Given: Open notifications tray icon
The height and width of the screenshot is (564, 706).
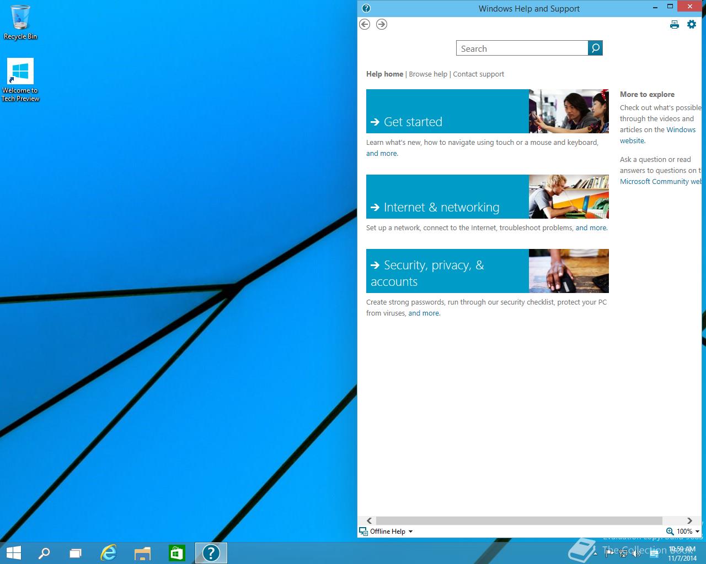Looking at the screenshot, I should click(654, 554).
